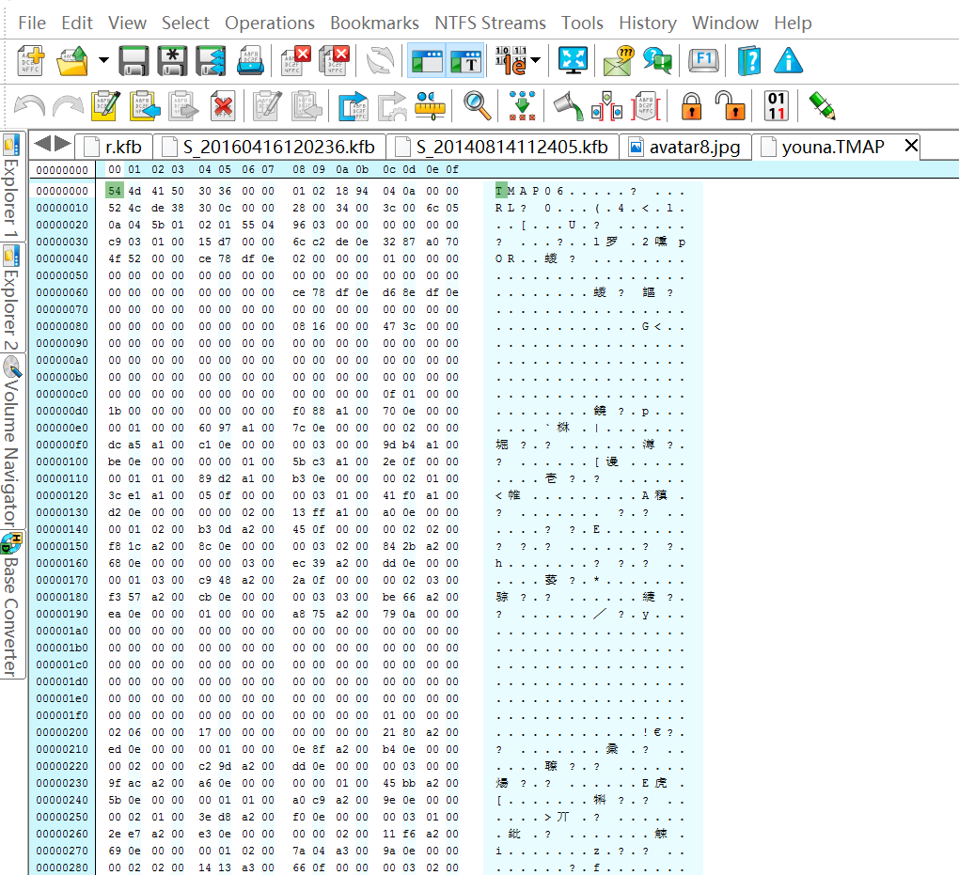Toggle the text pane view button
This screenshot has width=959, height=875.
[x=466, y=61]
